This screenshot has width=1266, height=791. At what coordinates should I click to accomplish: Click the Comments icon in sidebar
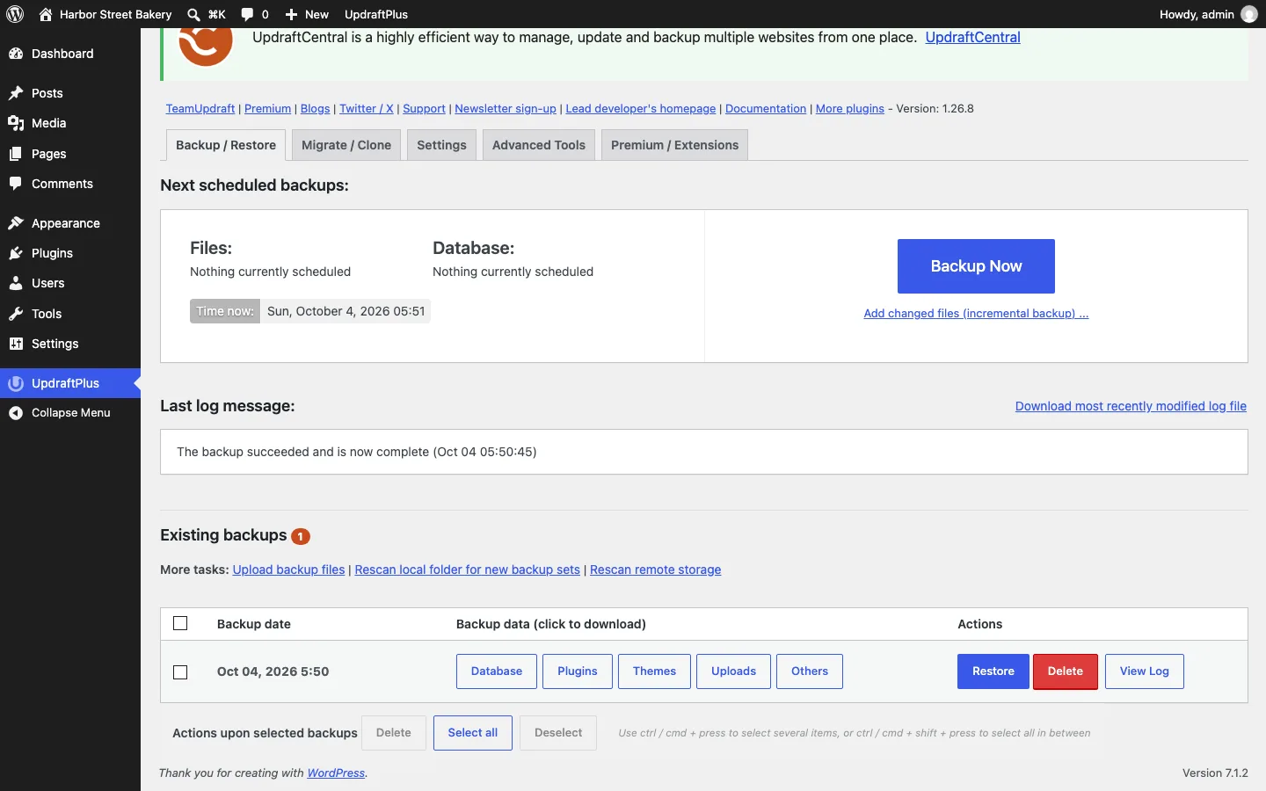pos(16,184)
